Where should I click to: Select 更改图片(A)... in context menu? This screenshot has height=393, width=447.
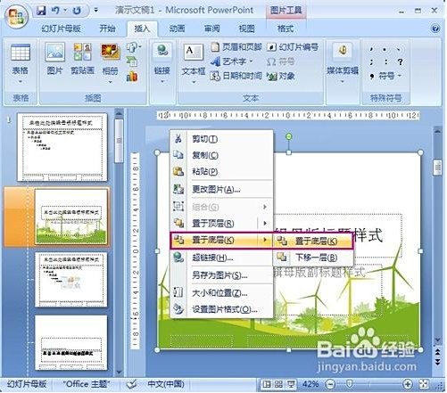tap(221, 189)
